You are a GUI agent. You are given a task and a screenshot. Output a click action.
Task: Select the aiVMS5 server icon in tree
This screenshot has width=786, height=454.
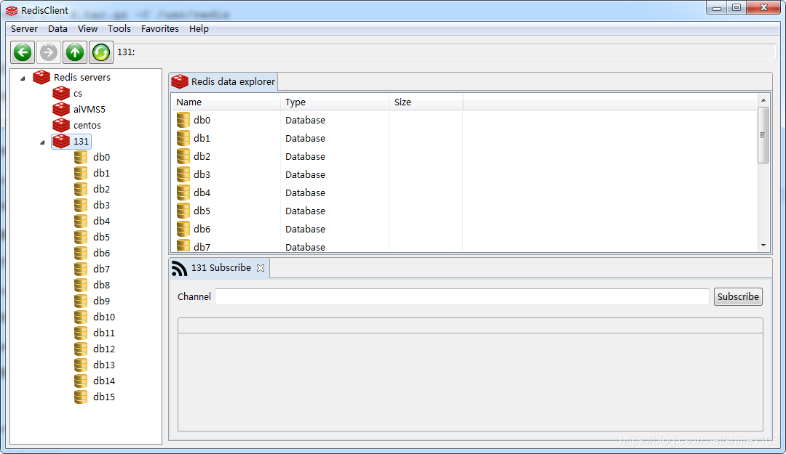pyautogui.click(x=61, y=109)
